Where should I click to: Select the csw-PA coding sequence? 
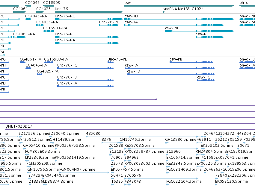(x=170, y=68)
